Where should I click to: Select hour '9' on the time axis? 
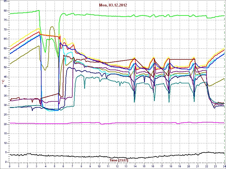coord(90,166)
